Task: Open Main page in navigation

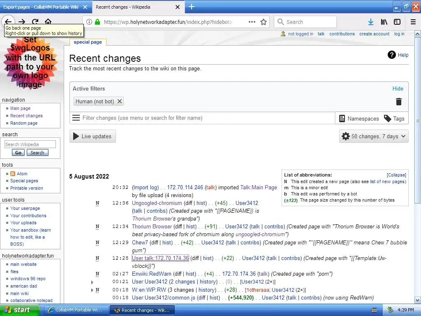Action: pyautogui.click(x=20, y=108)
